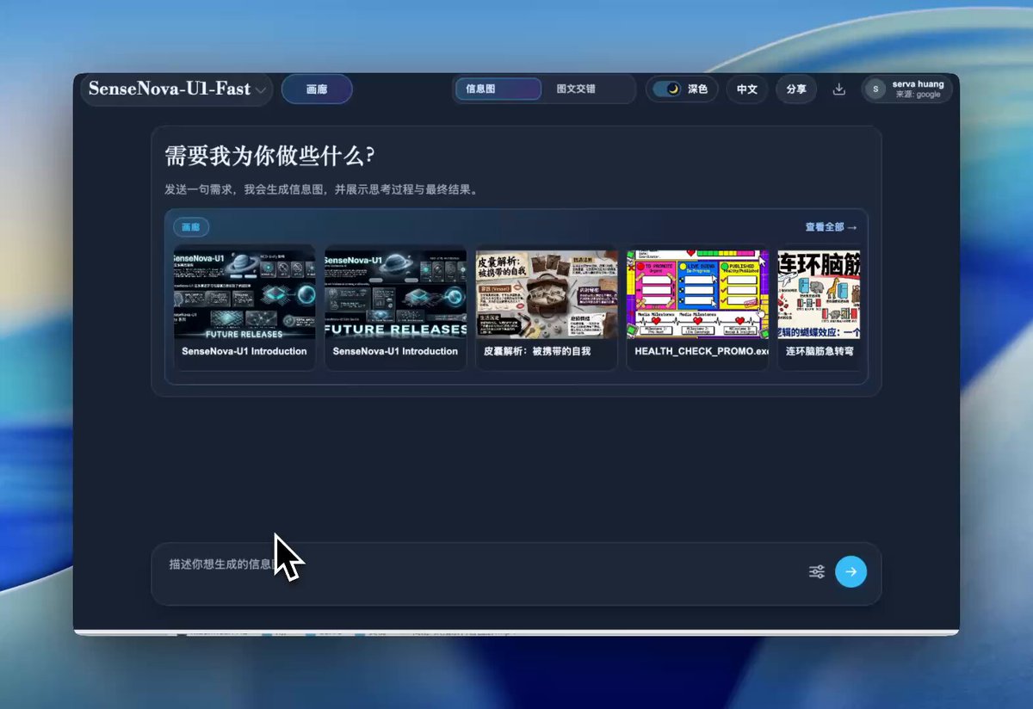The height and width of the screenshot is (709, 1033).
Task: Open the HEALTH_CHECK_PROMO thumbnail image
Action: [x=697, y=294]
